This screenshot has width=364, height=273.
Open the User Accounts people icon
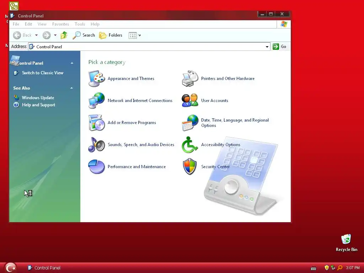point(190,101)
